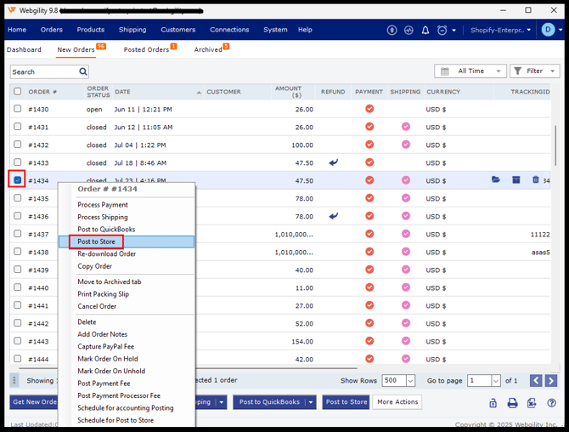Open the Show Rows 500 dropdown

click(399, 381)
